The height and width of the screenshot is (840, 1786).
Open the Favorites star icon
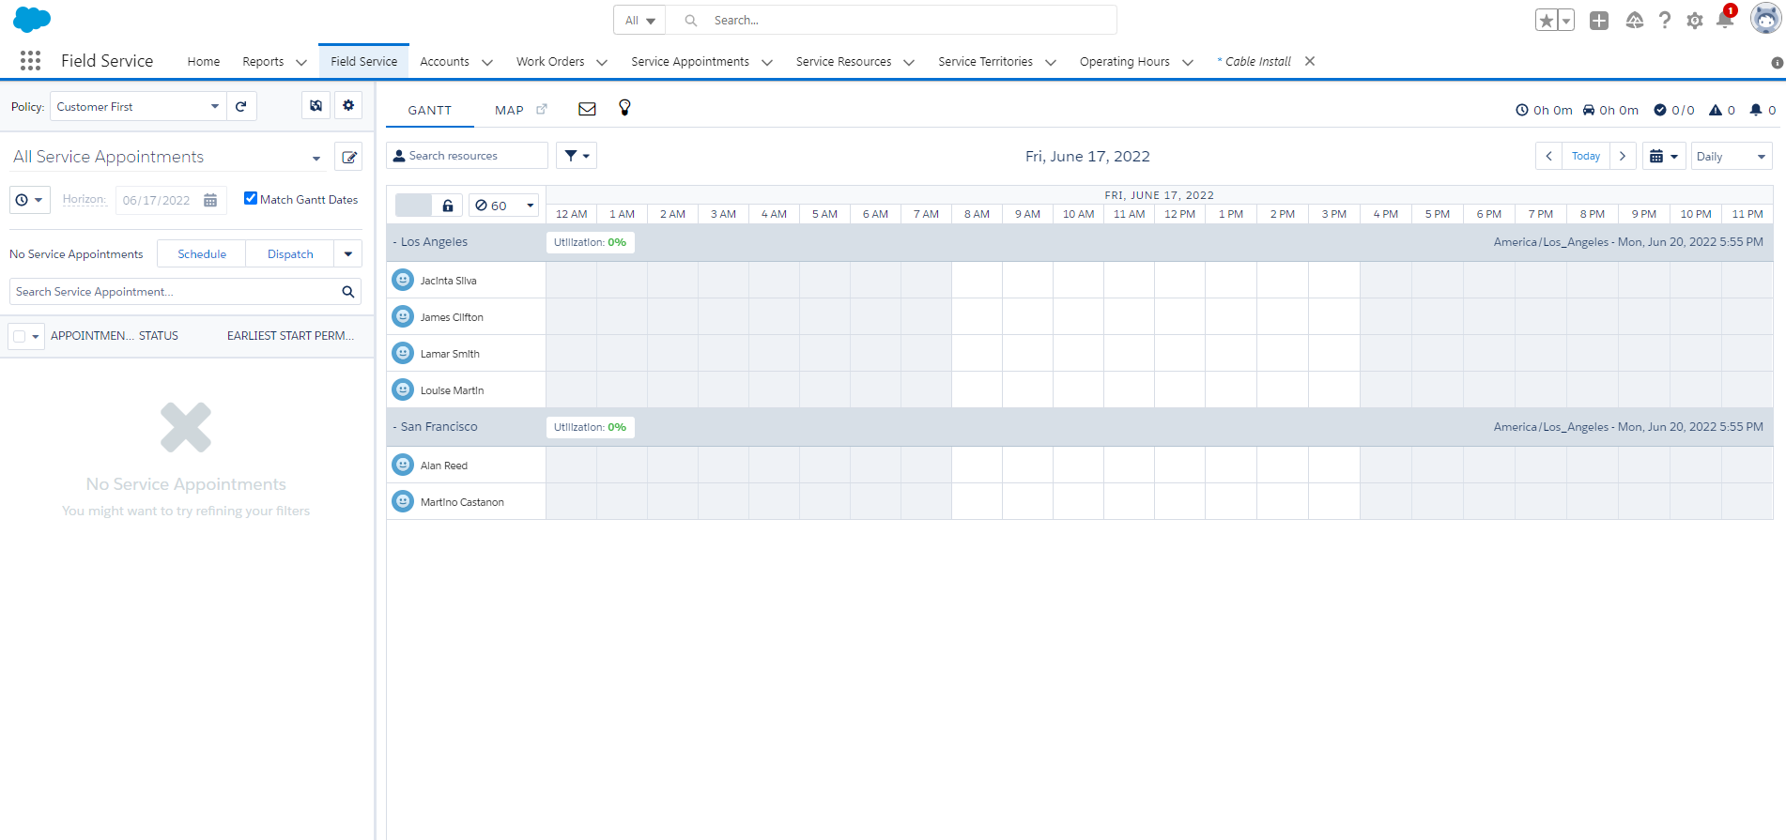1547,21
